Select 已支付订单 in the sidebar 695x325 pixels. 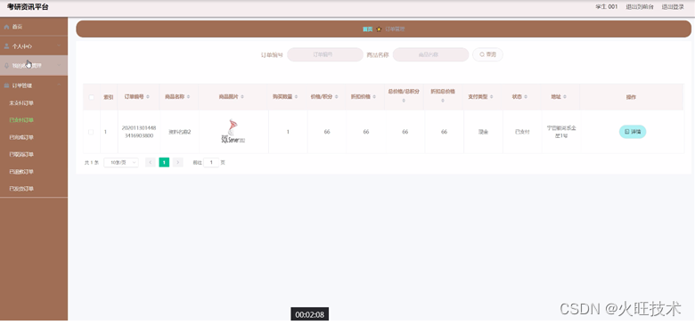pos(21,120)
